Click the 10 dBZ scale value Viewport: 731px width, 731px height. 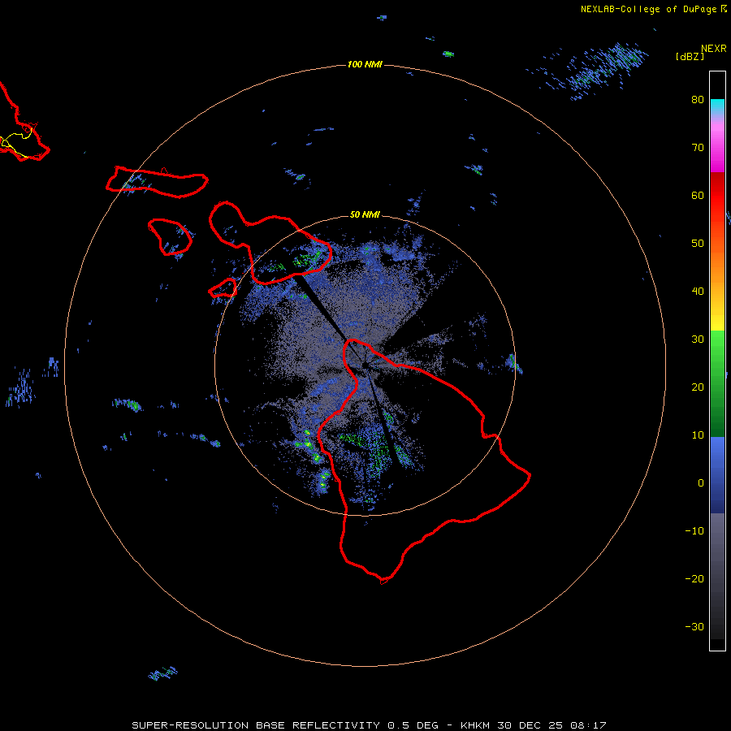tap(698, 435)
